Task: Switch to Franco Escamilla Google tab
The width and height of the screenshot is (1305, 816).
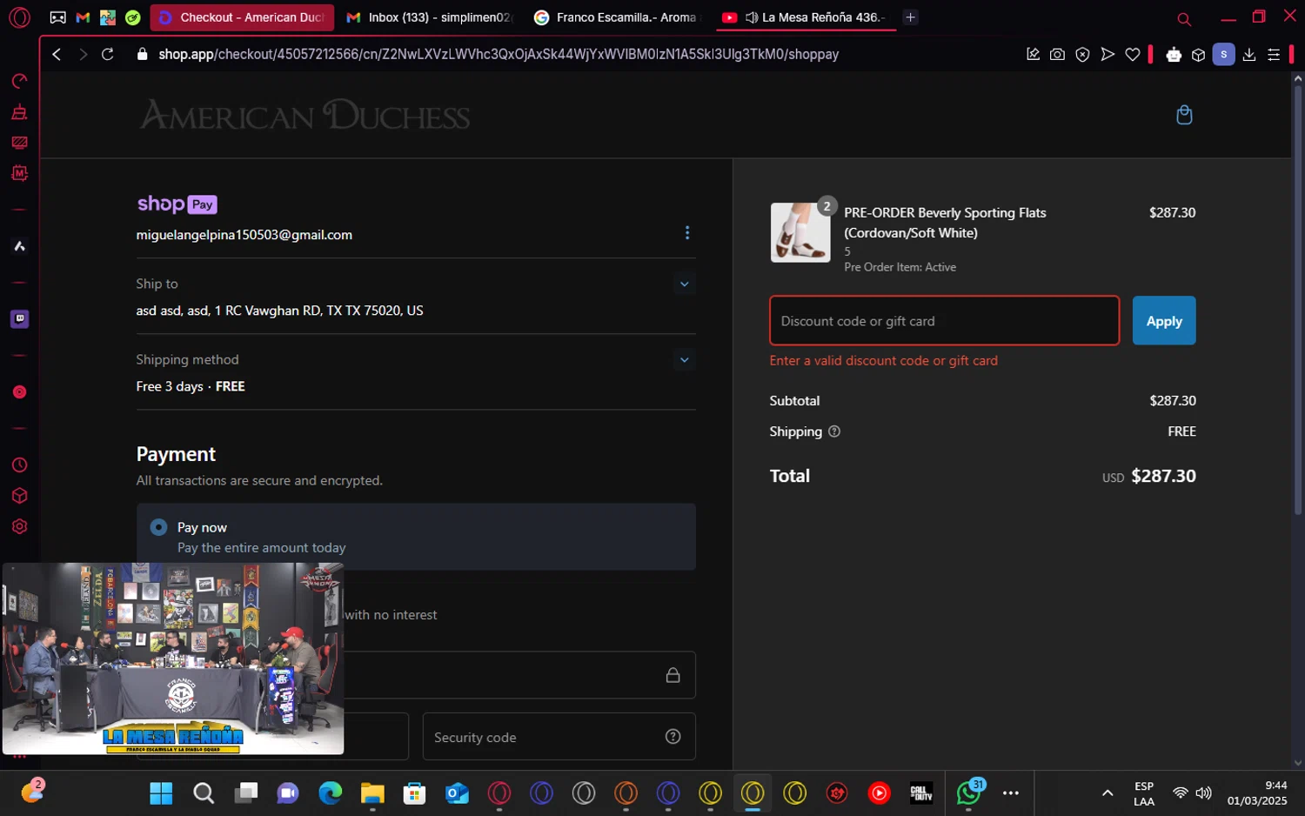Action: 619,17
